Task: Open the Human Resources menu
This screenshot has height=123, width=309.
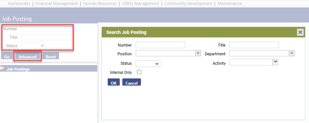Action: [100, 4]
